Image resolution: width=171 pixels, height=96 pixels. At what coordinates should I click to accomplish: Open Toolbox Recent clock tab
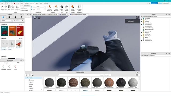[x=15, y=17]
